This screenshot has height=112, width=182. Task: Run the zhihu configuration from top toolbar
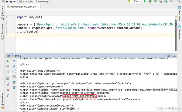(x=145, y=2)
